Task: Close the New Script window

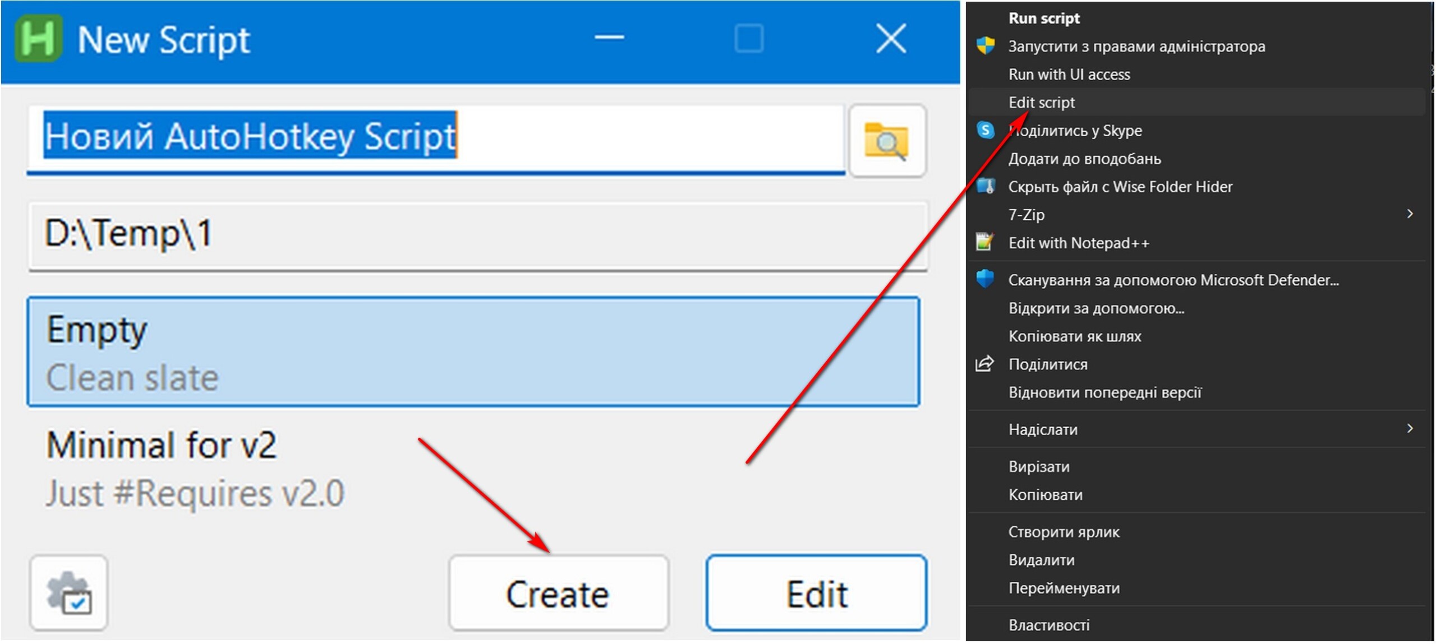Action: coord(891,38)
